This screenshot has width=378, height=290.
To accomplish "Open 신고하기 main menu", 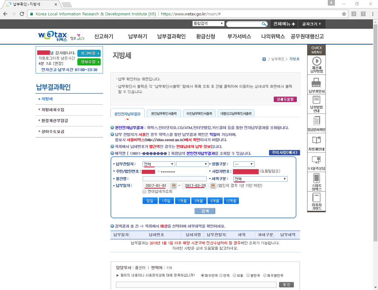I will [104, 36].
